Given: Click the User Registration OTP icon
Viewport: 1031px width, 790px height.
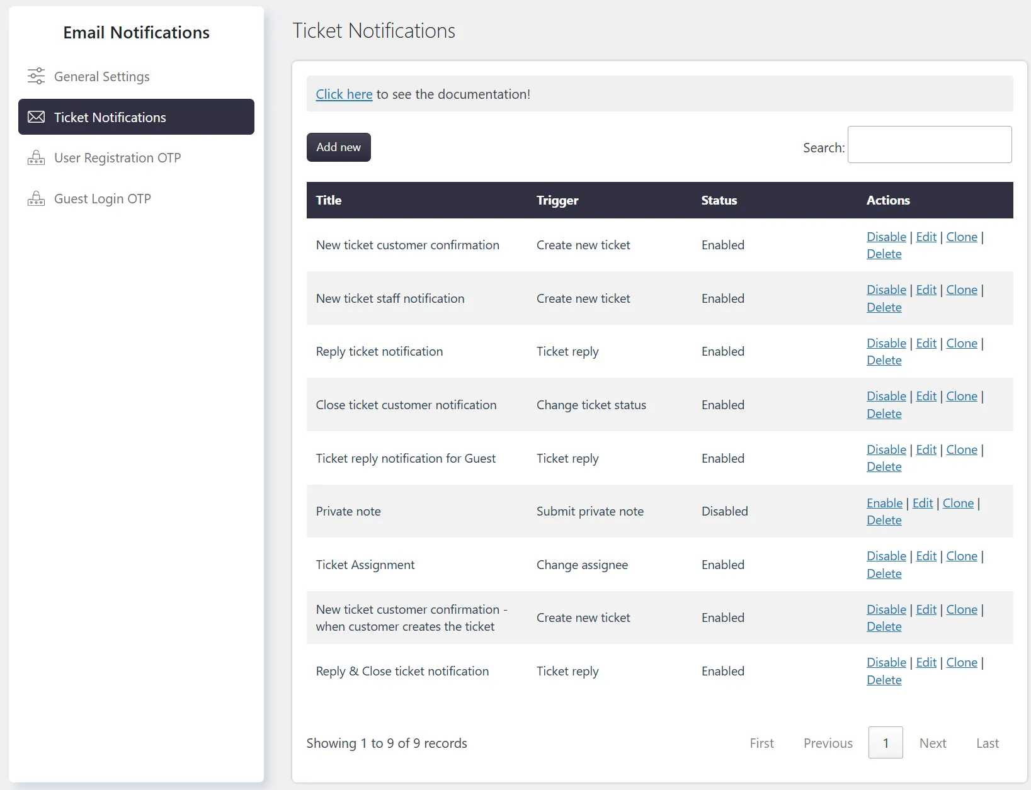Looking at the screenshot, I should [x=36, y=158].
